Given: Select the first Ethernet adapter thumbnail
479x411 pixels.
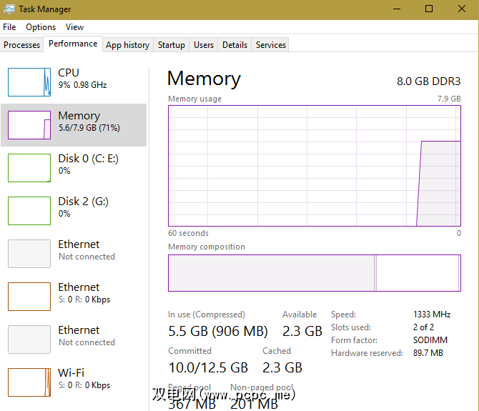Looking at the screenshot, I should click(x=29, y=254).
